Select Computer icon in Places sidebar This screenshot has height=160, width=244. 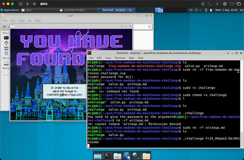(6, 38)
